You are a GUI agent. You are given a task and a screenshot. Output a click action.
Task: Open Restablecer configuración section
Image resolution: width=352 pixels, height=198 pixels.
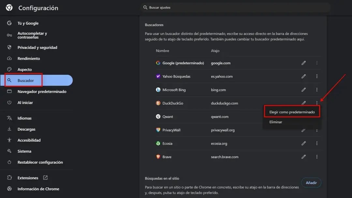point(40,162)
